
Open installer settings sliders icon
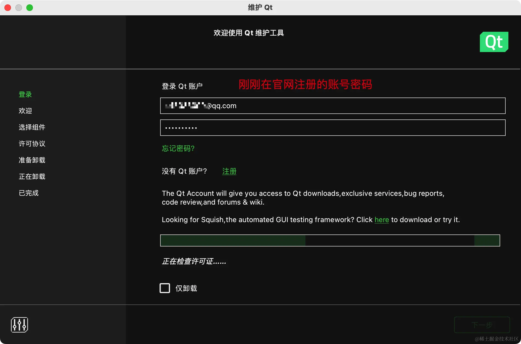pos(19,325)
